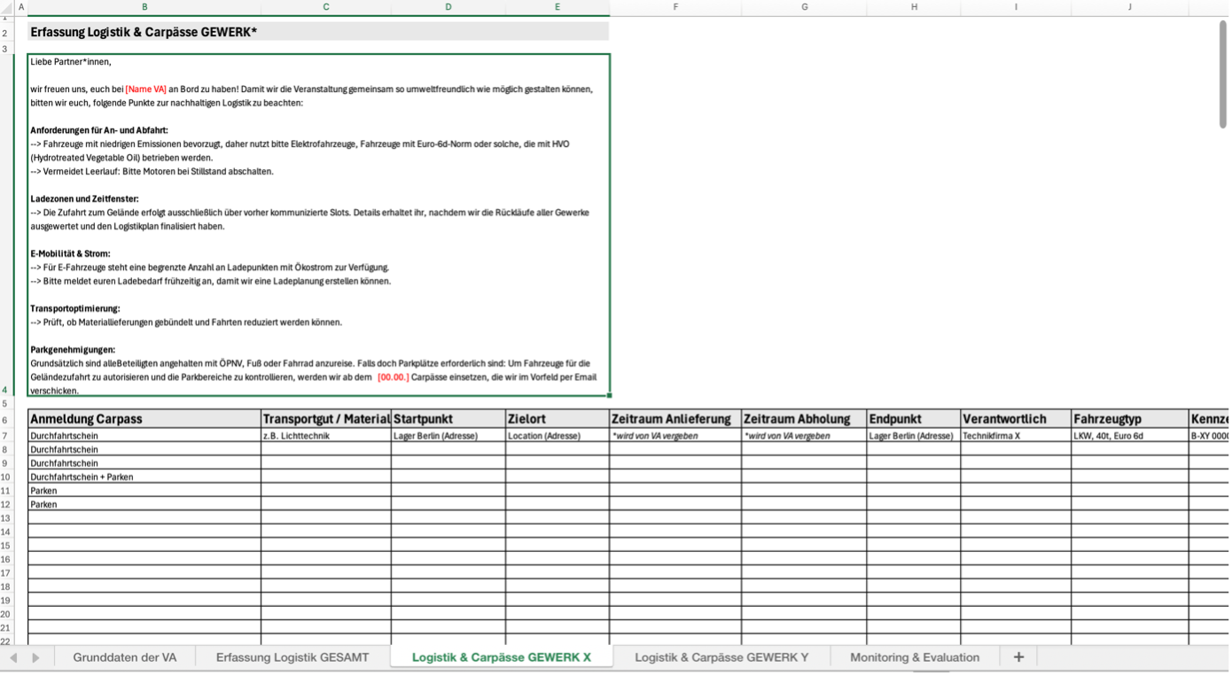The width and height of the screenshot is (1232, 676).
Task: Select the Logistik & Carpässe GEWERK X tab
Action: [502, 657]
